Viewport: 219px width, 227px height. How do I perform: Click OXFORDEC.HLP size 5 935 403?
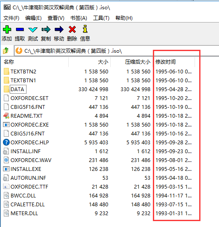(96, 143)
